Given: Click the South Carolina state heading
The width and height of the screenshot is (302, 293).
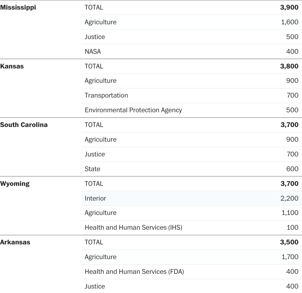Looking at the screenshot, I should 24,125.
